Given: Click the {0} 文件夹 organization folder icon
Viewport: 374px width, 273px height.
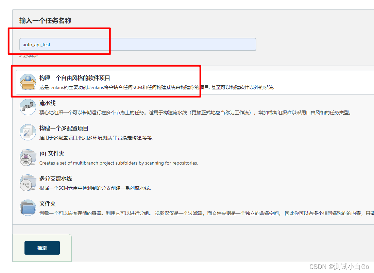Looking at the screenshot, I should click(28, 158).
